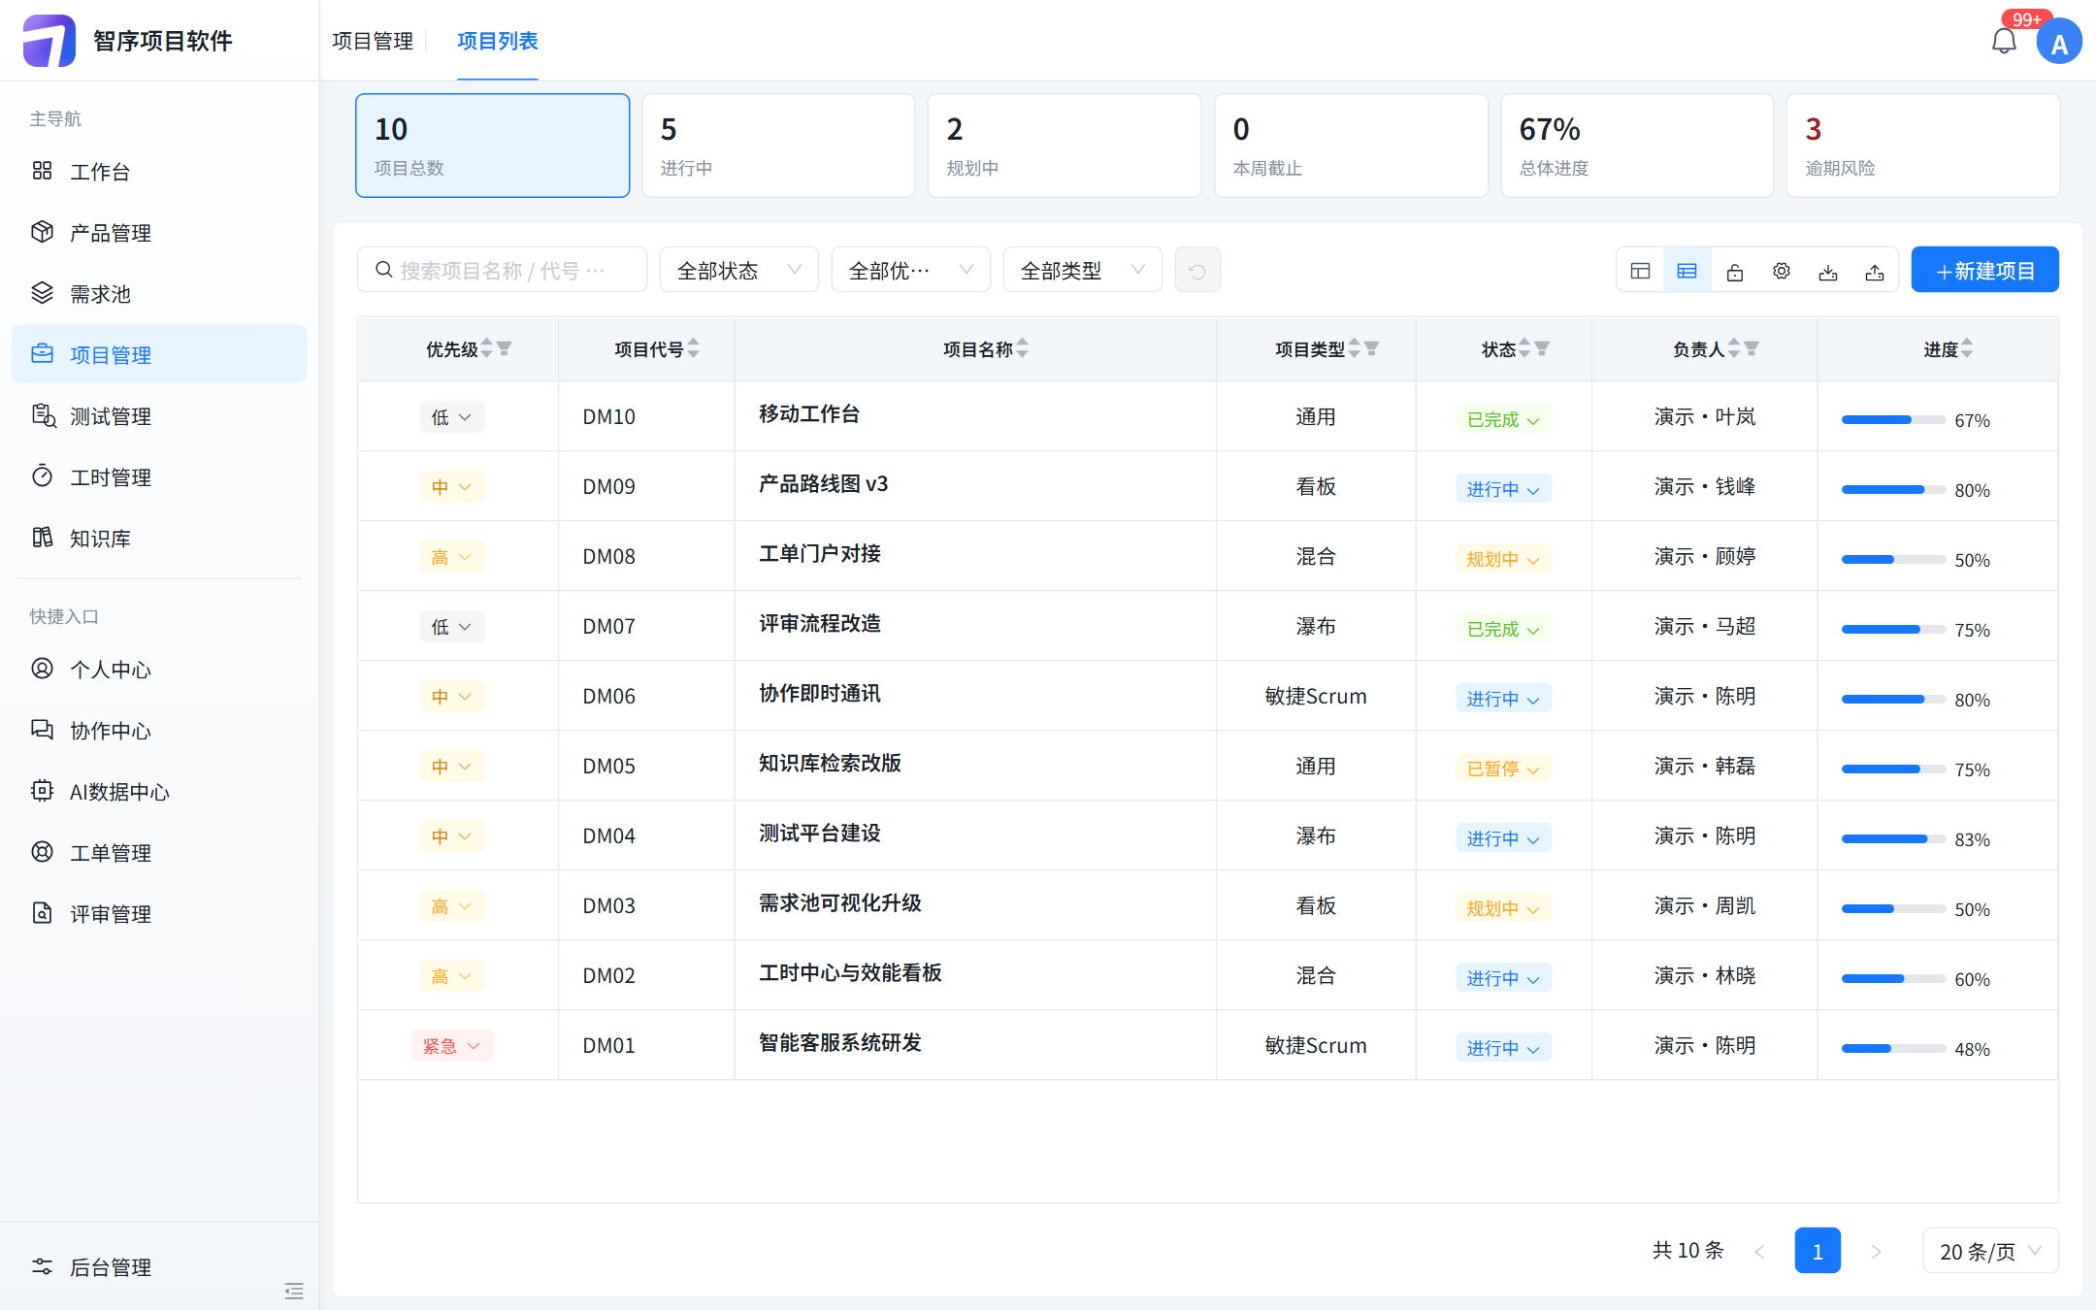Open the 全部状态 dropdown
The height and width of the screenshot is (1310, 2096).
coord(738,270)
